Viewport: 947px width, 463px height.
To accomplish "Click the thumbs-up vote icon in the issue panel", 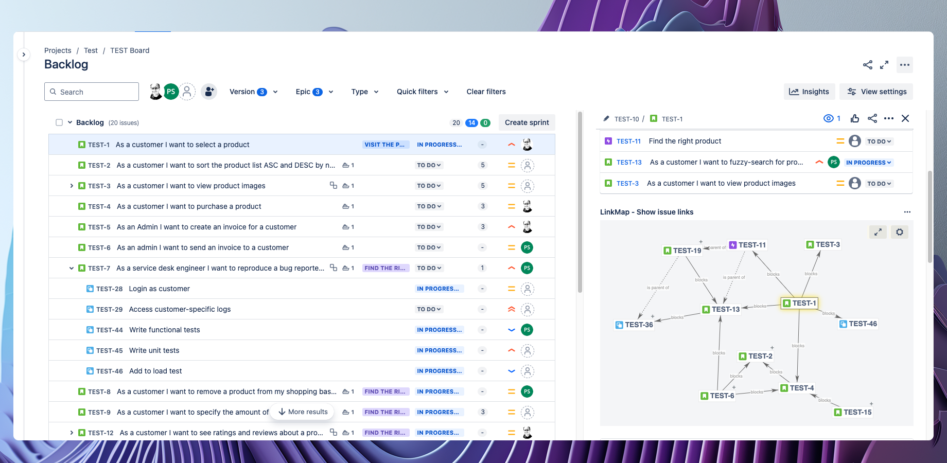I will point(855,118).
